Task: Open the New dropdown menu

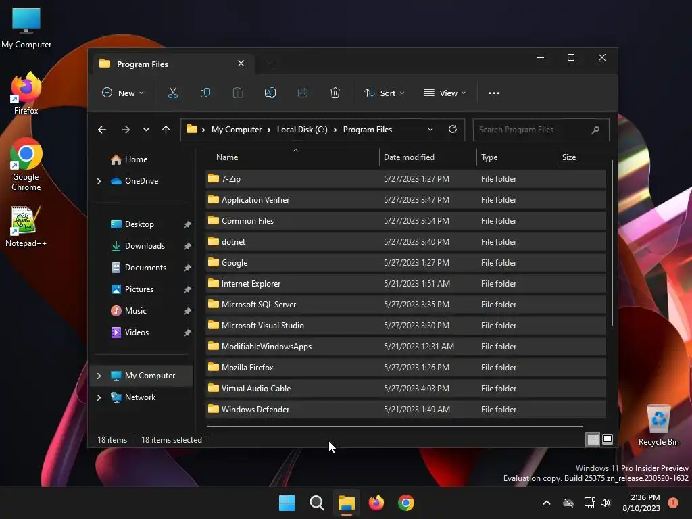Action: tap(123, 93)
